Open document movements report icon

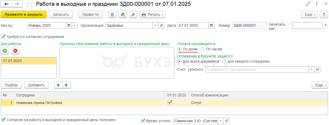click(112, 14)
